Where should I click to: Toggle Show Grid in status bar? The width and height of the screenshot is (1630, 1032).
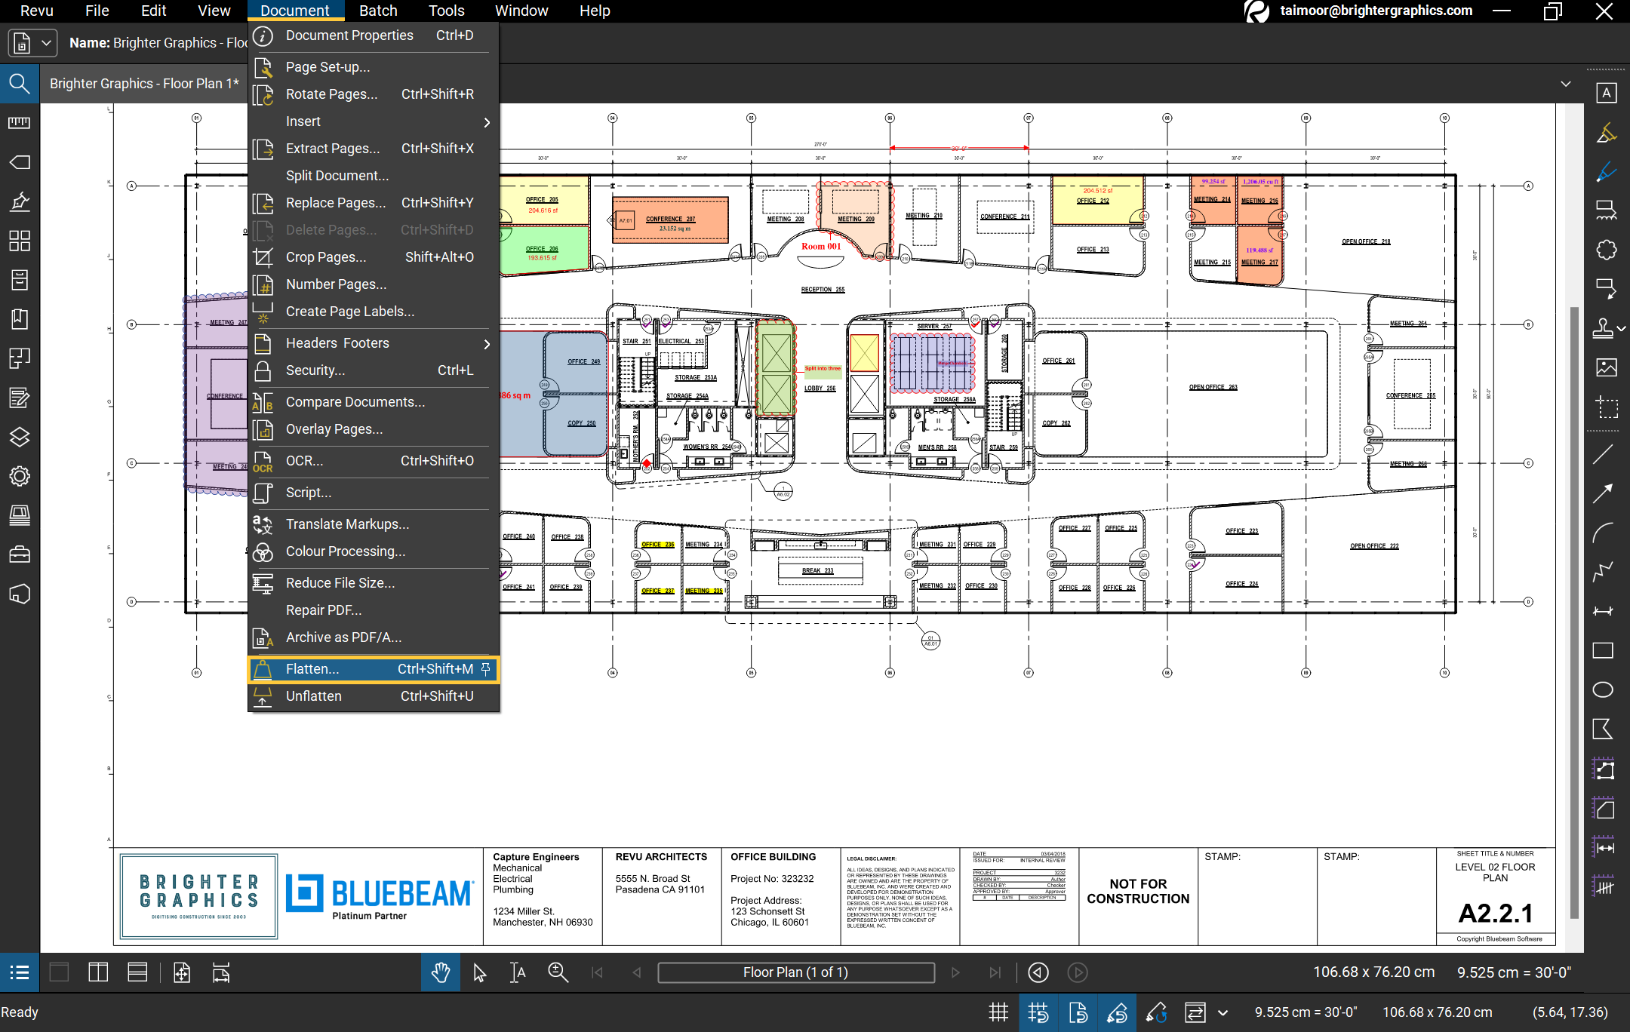pyautogui.click(x=998, y=1012)
